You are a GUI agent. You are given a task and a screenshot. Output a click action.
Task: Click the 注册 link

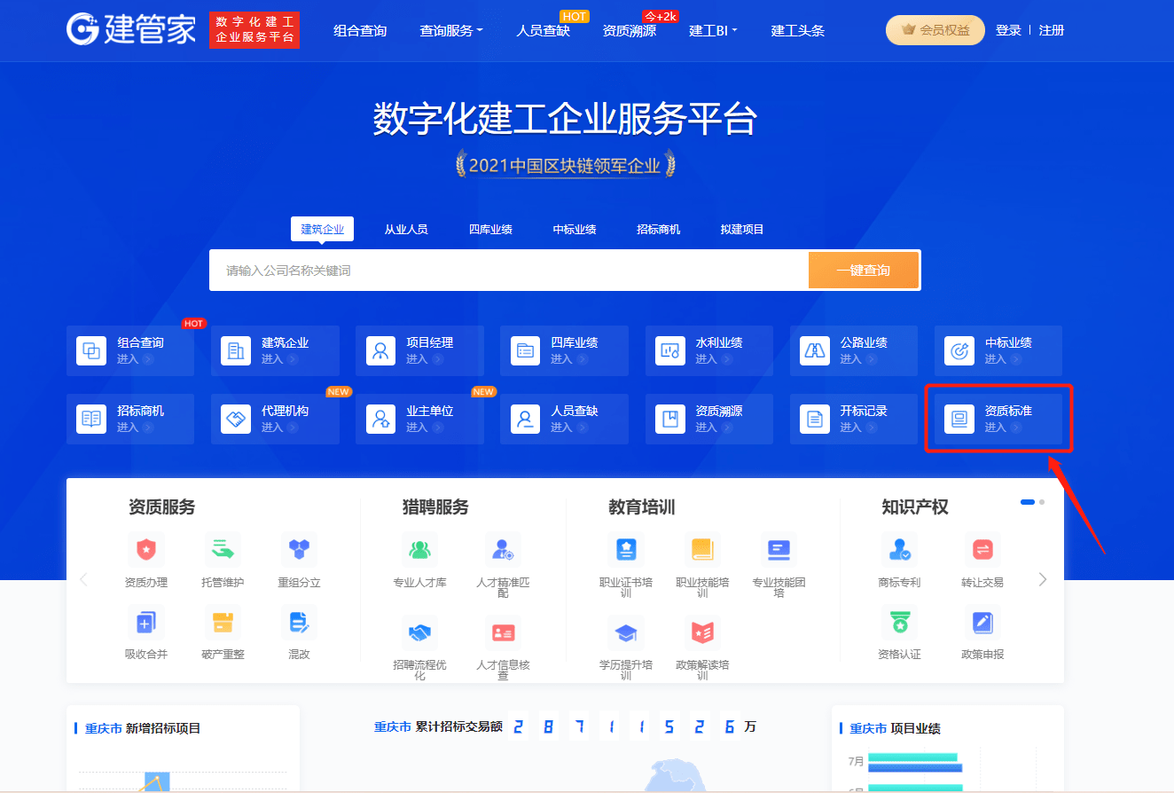pos(1052,30)
